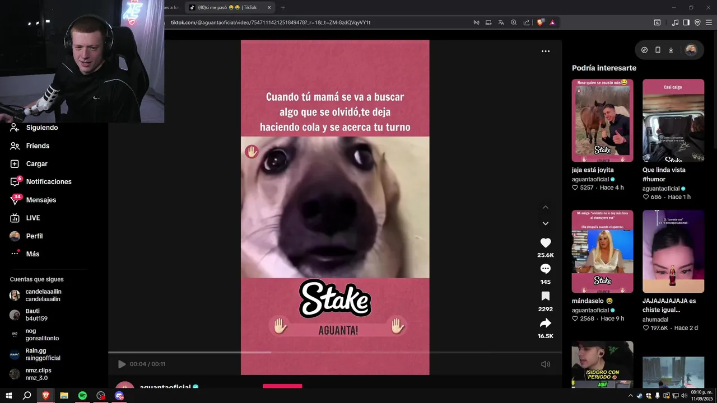The width and height of the screenshot is (717, 403).
Task: Open the system volume tray icon
Action: pyautogui.click(x=683, y=396)
